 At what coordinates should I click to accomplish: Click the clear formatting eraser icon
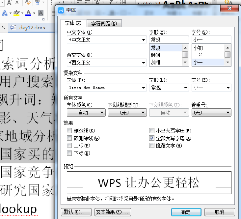click(28, 2)
